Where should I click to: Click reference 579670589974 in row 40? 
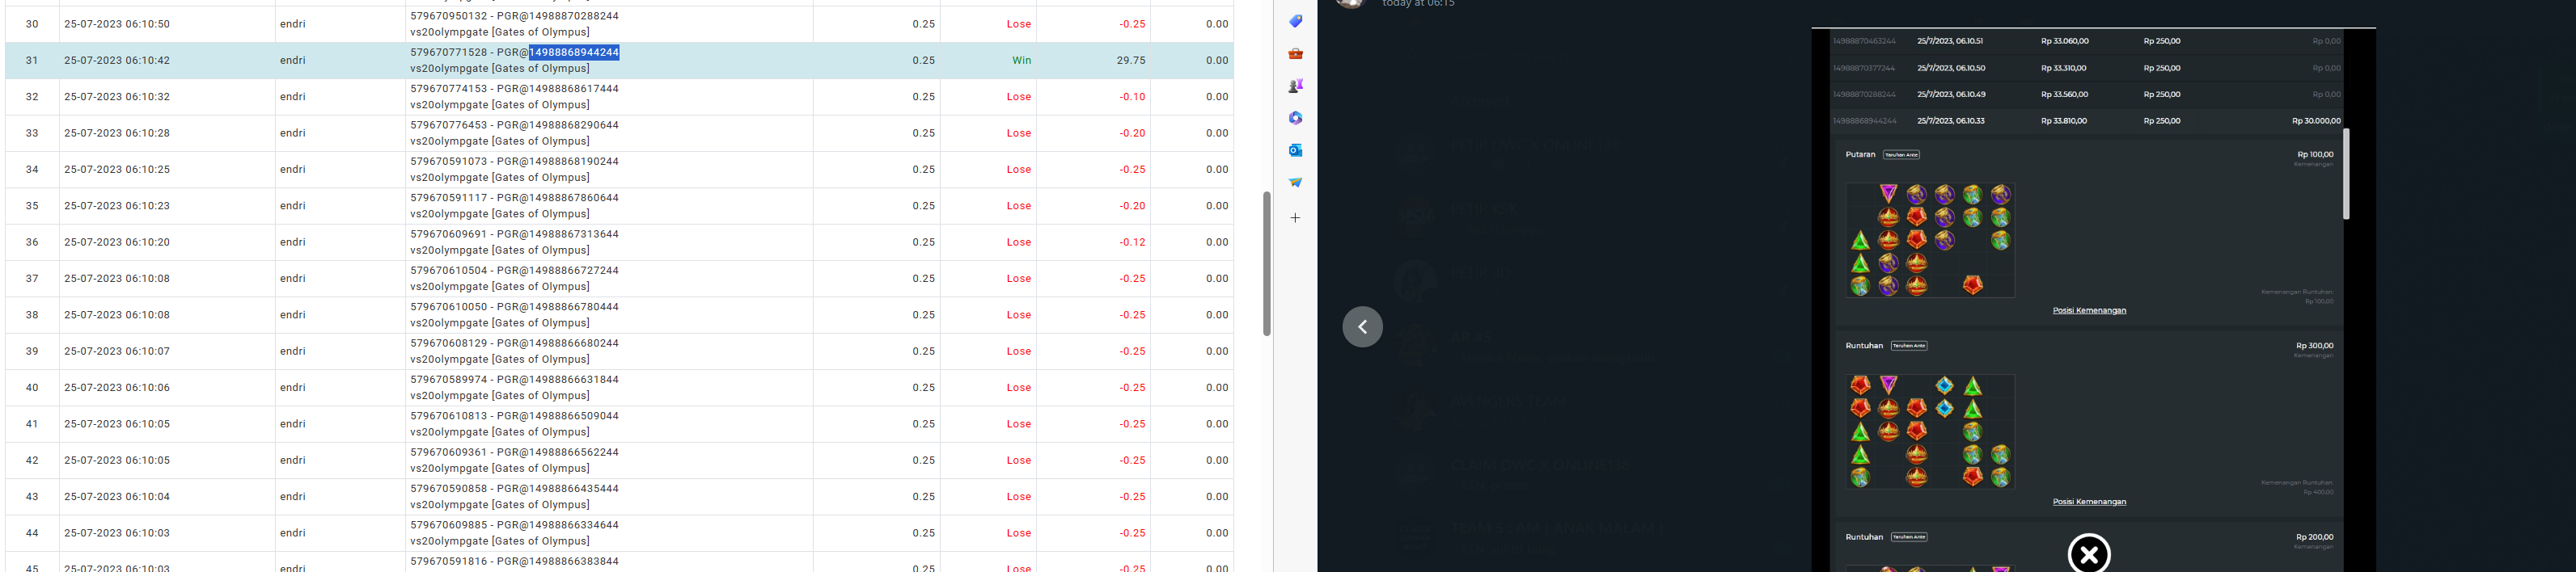449,380
